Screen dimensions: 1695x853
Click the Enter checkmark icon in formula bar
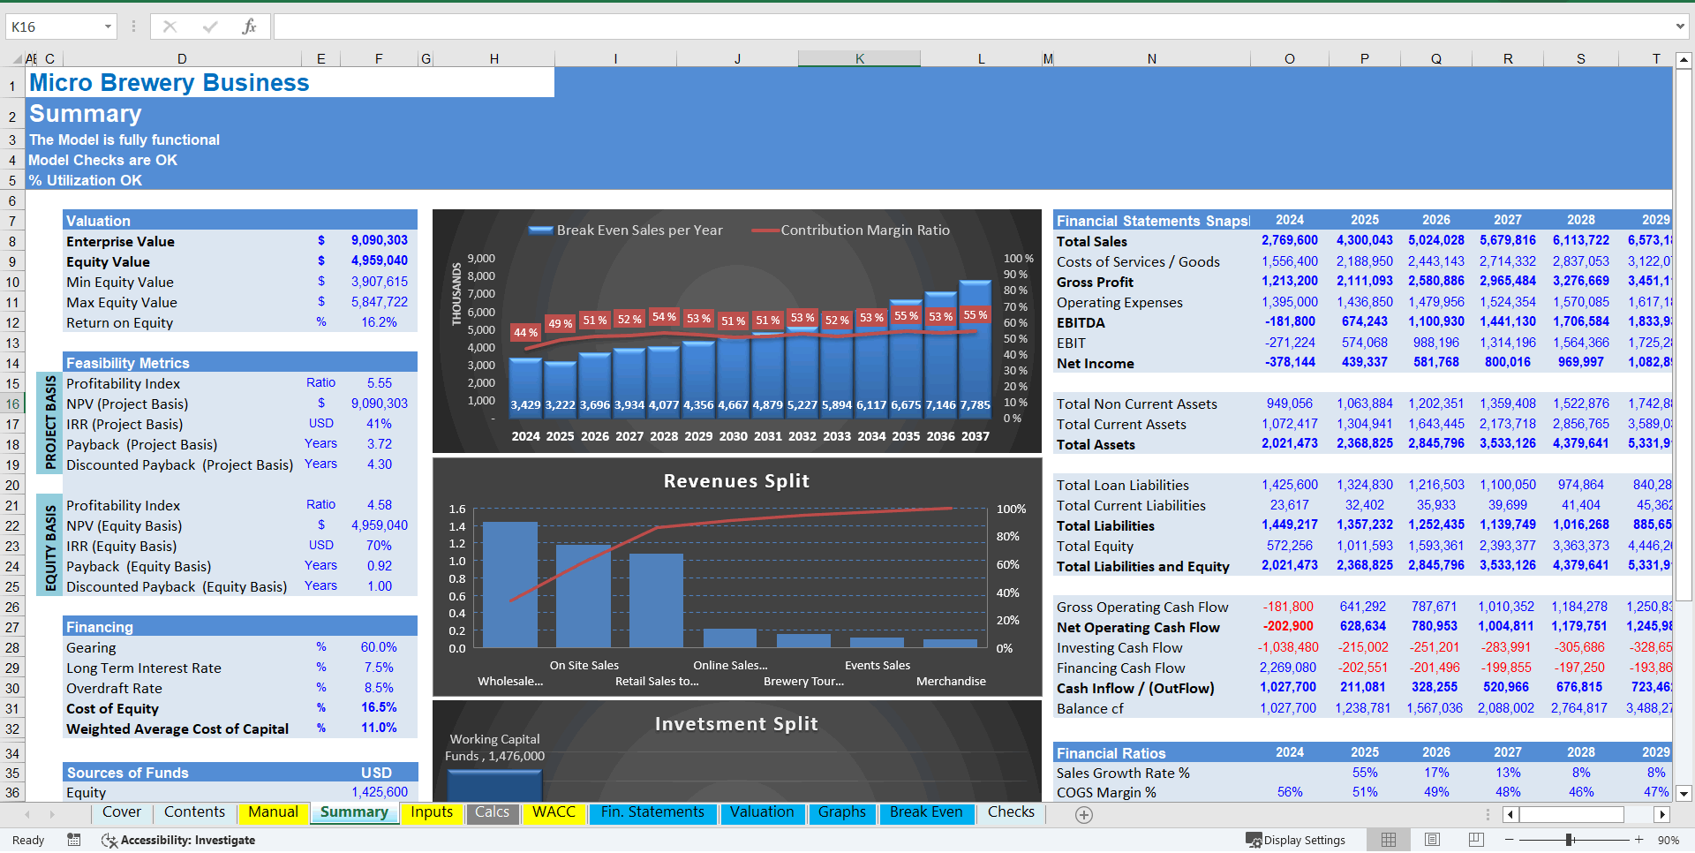[210, 26]
